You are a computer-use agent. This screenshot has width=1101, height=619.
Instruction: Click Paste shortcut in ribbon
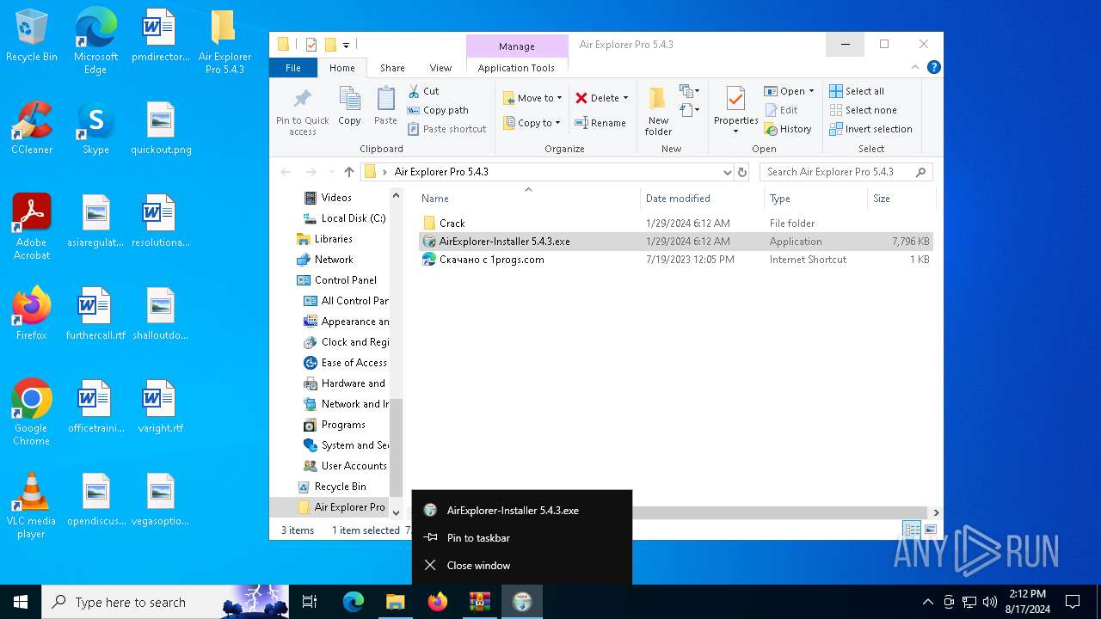click(x=446, y=129)
